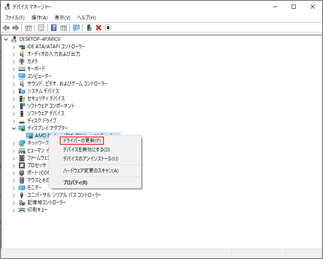
Task: Click the モニター display icon
Action: pos(22,188)
